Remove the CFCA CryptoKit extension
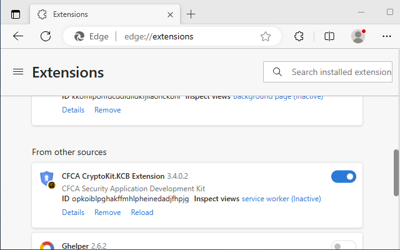Screen dimensions: 400x250 107,212
